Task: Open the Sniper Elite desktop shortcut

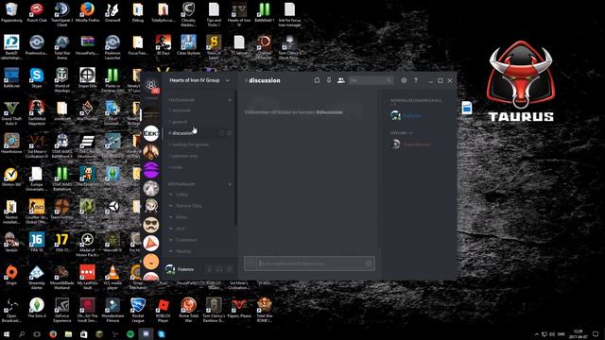Action: [87, 78]
